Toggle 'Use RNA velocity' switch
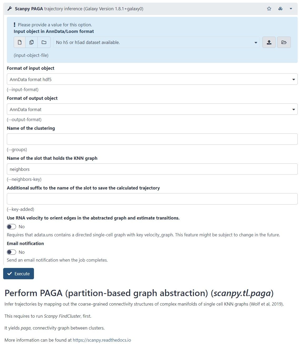This screenshot has height=344, width=299. [x=12, y=227]
